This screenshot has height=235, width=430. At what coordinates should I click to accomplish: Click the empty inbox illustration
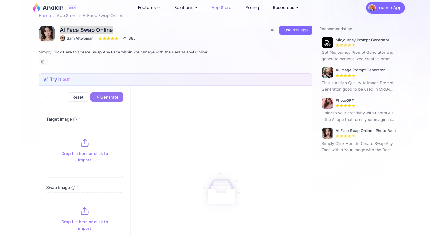[221, 189]
